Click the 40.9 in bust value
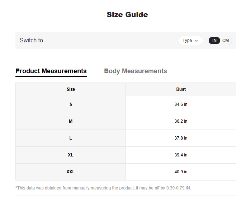Viewport: 246px width, 197px height. point(181,172)
